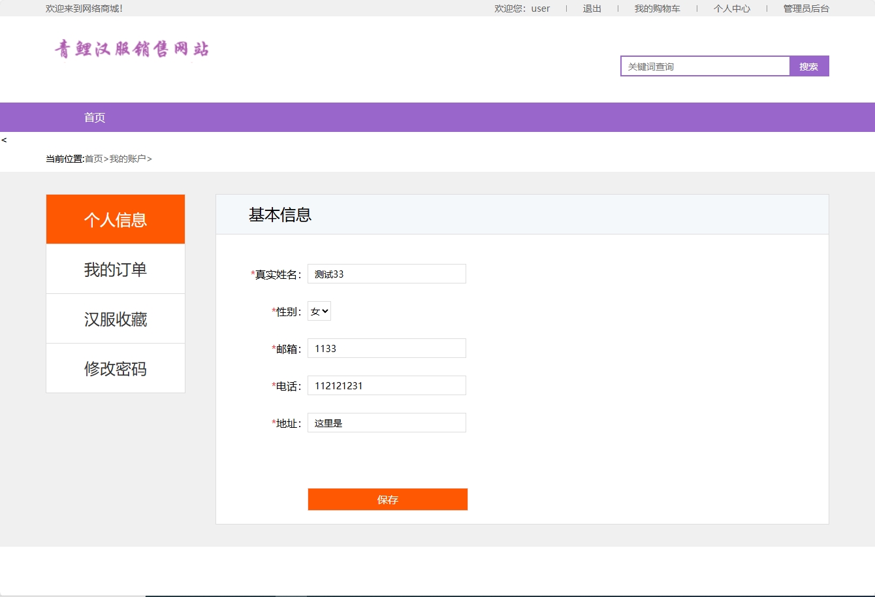
Task: Click the 地址 address field showing 这里是
Action: click(387, 422)
